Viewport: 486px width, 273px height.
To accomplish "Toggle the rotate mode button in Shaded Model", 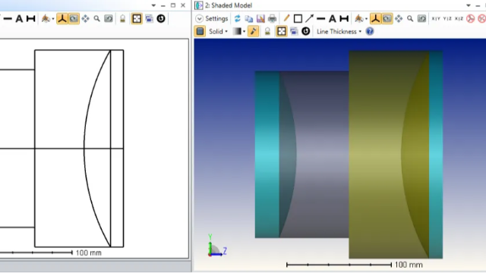I will [387, 18].
